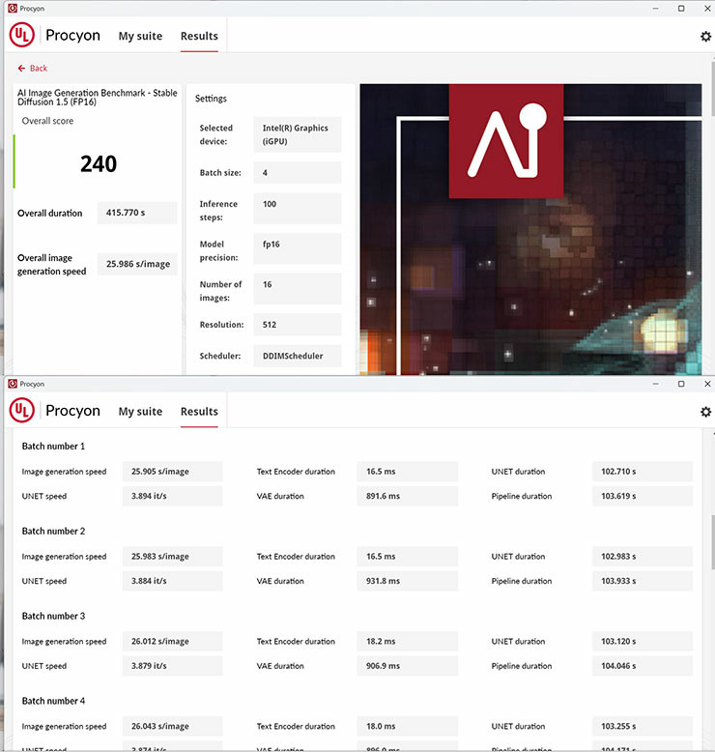Click Batch 4 Text Encoder duration 18.0 ms

click(x=408, y=726)
